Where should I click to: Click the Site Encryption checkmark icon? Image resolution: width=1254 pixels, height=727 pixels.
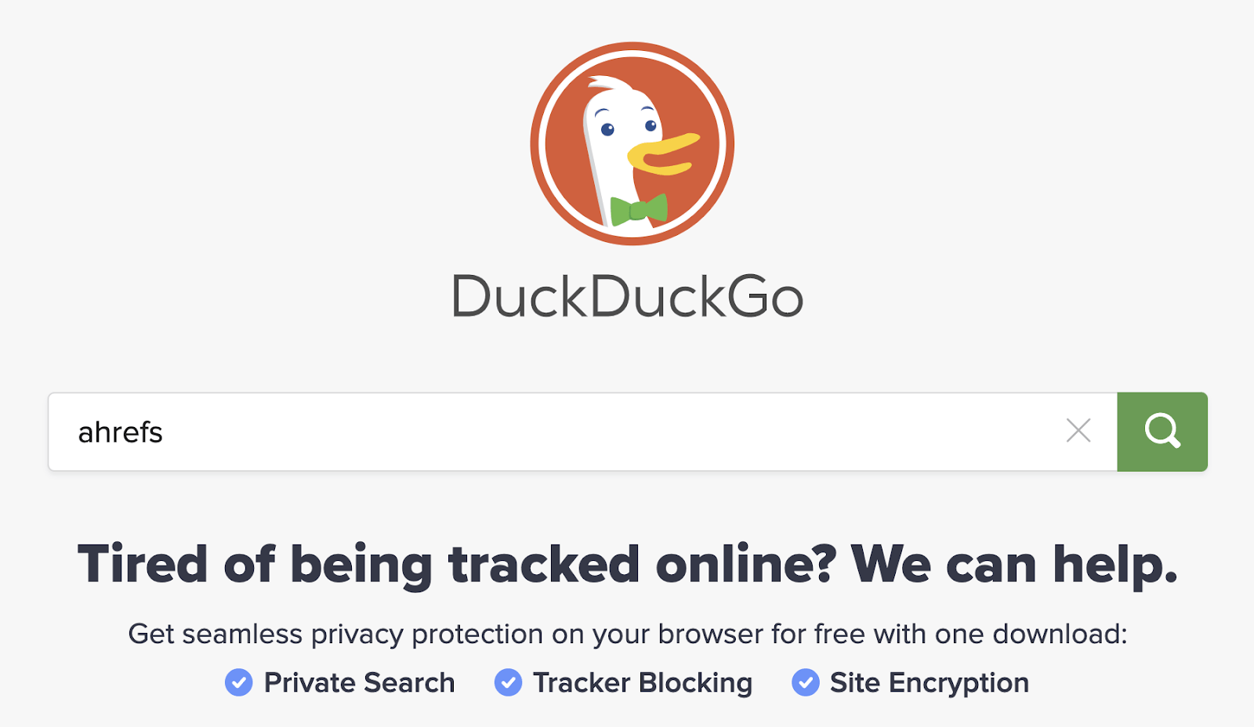[805, 682]
